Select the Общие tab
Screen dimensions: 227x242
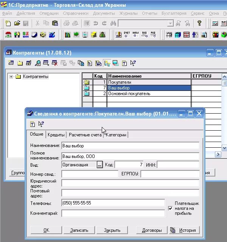tap(37, 134)
